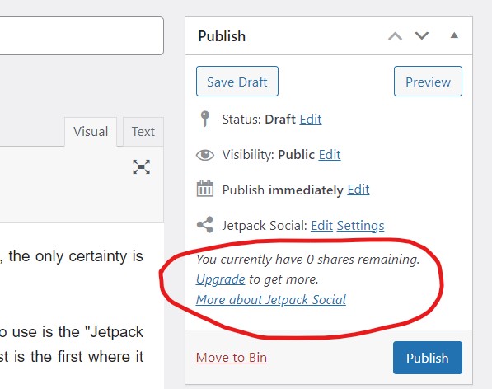The width and height of the screenshot is (492, 389).
Task: Click the visibility eye icon
Action: (205, 155)
